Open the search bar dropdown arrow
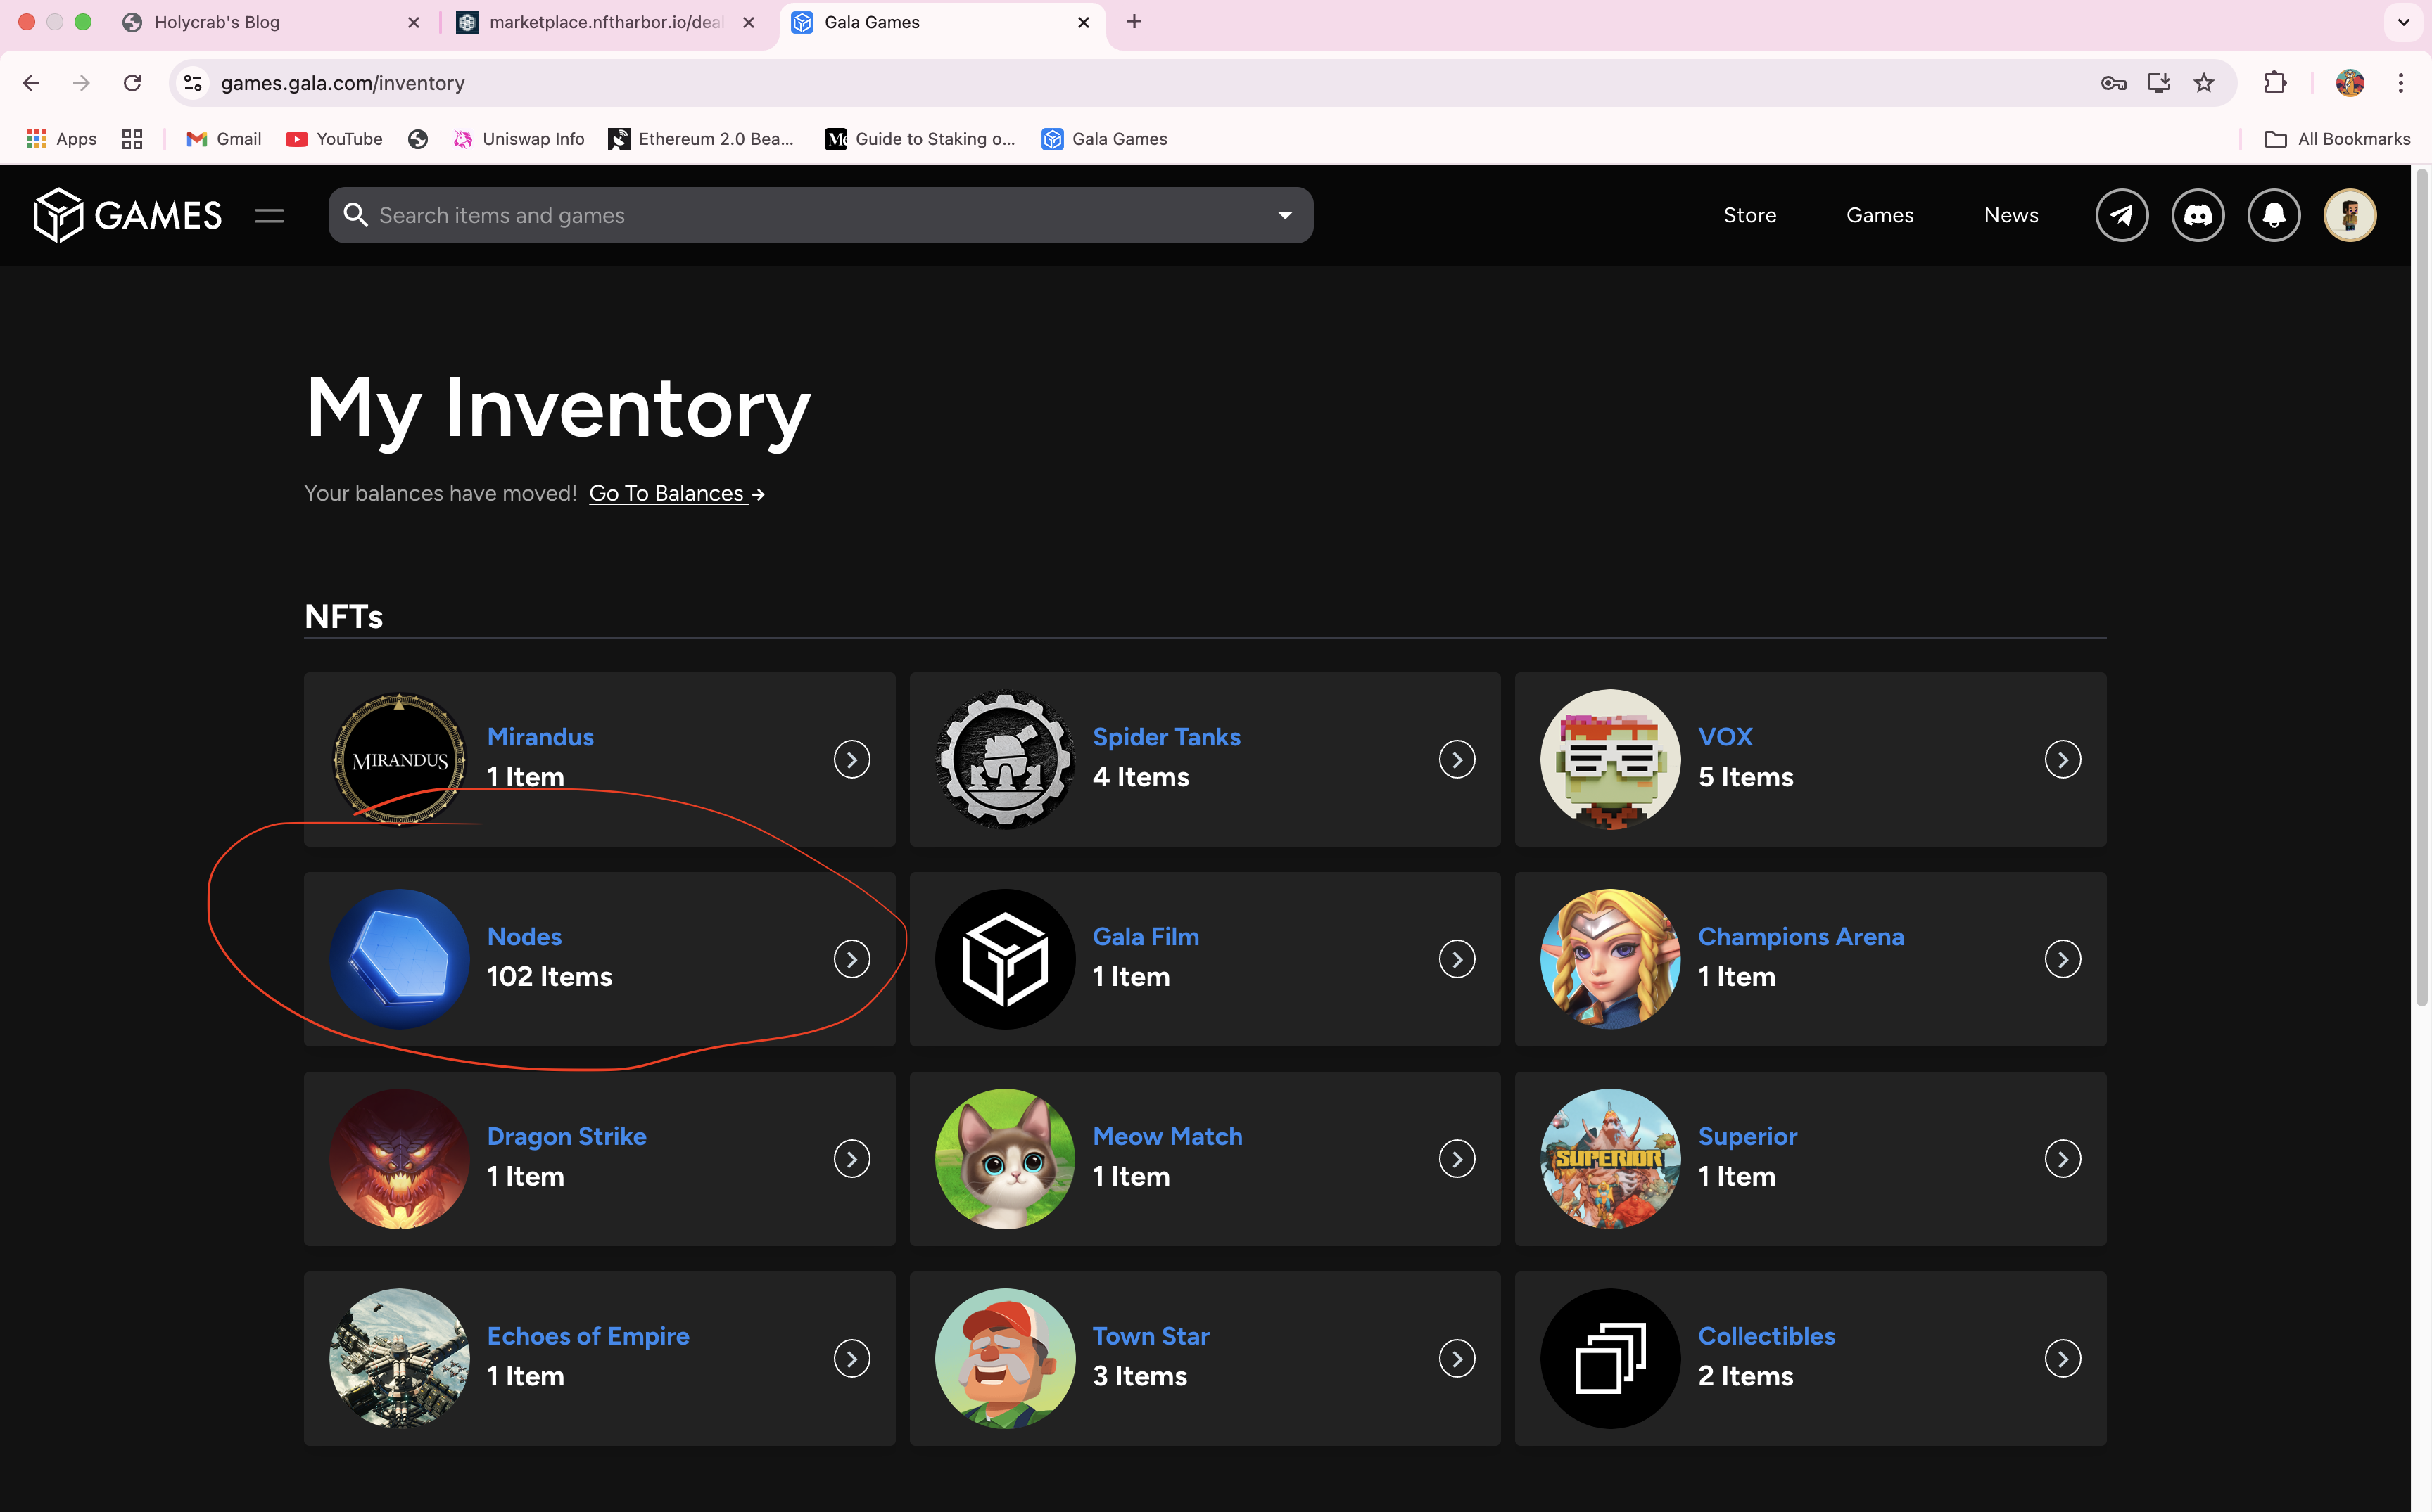The width and height of the screenshot is (2432, 1512). pyautogui.click(x=1284, y=215)
